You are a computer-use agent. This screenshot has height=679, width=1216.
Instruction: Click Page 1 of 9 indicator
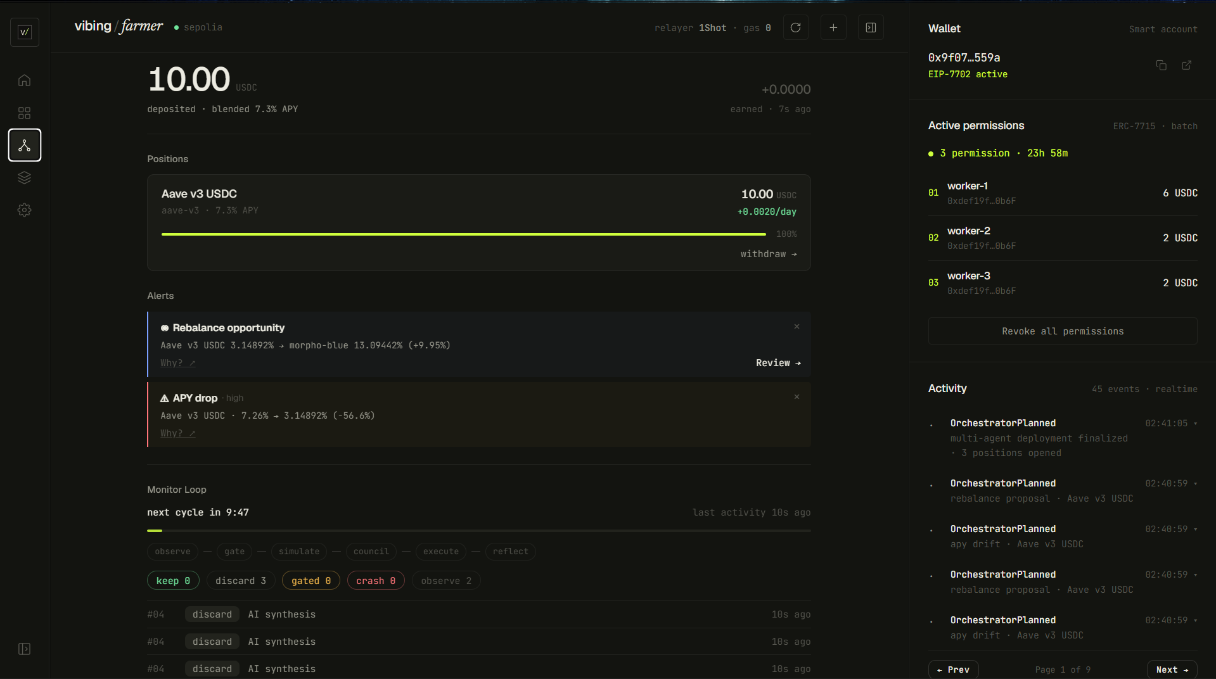[1063, 669]
